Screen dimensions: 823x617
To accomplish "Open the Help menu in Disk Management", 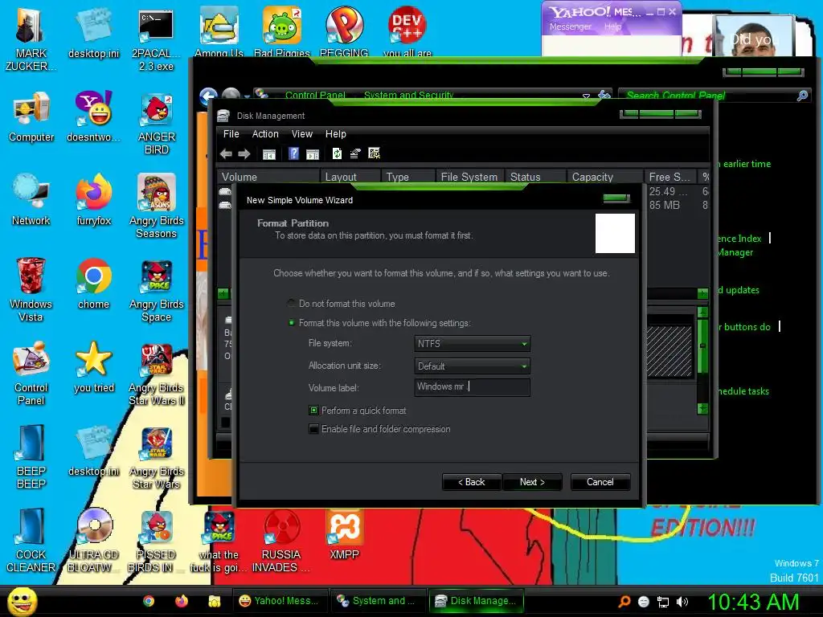I will coord(335,134).
